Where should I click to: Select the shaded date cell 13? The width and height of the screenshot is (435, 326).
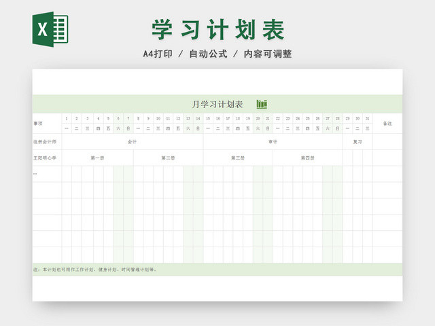tap(188, 118)
